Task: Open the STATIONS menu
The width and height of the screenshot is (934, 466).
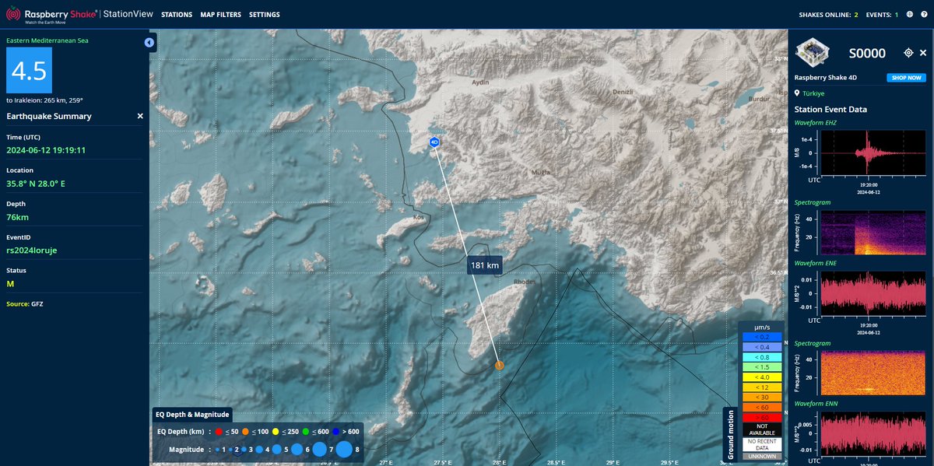Action: click(177, 15)
